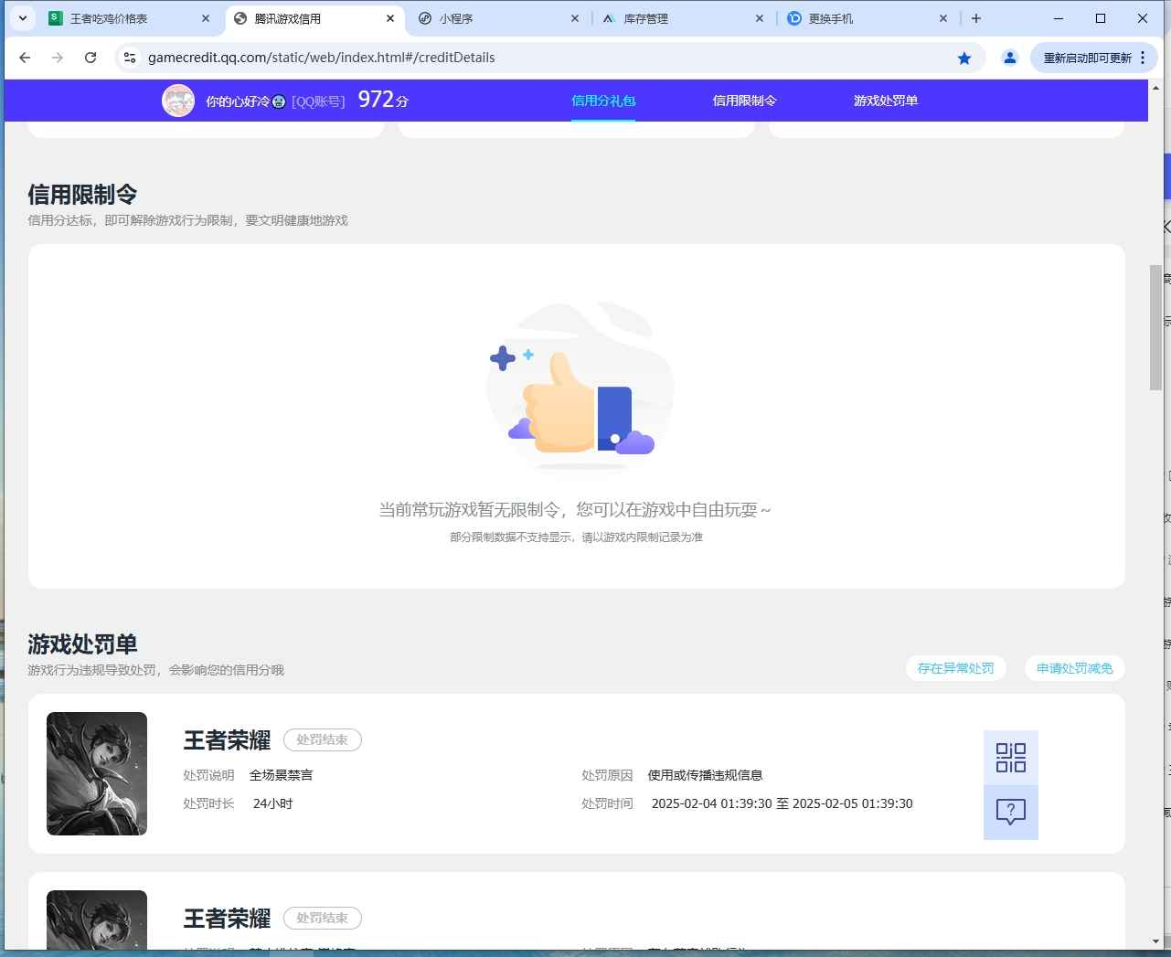Reload the page with refresh icon

[90, 58]
